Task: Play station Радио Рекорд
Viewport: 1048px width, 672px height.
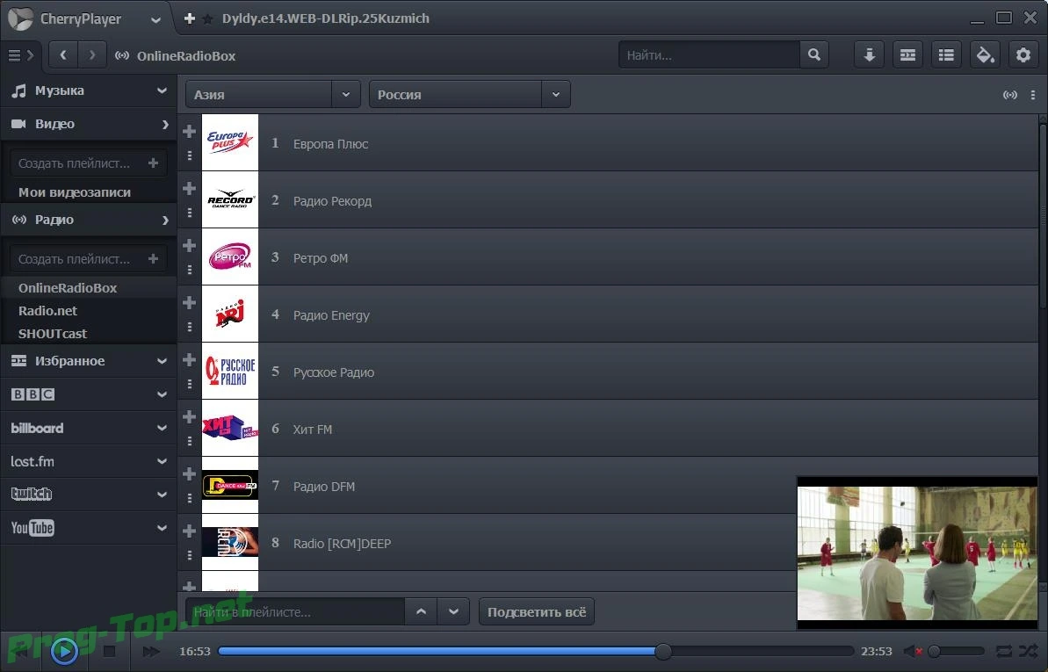Action: point(332,201)
